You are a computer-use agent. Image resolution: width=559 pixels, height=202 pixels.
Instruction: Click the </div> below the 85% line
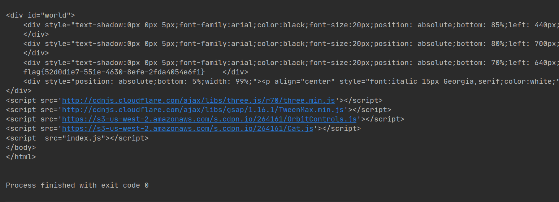pos(36,34)
